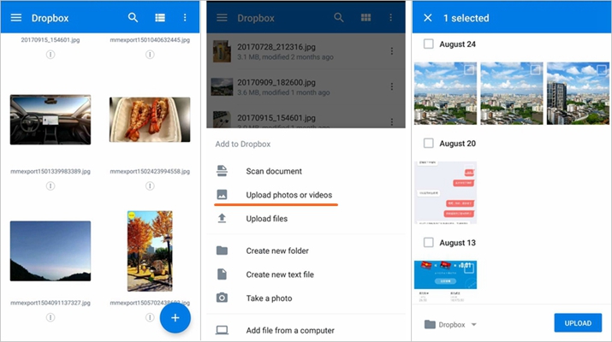Choose Create new folder
The image size is (612, 342).
pyautogui.click(x=306, y=251)
